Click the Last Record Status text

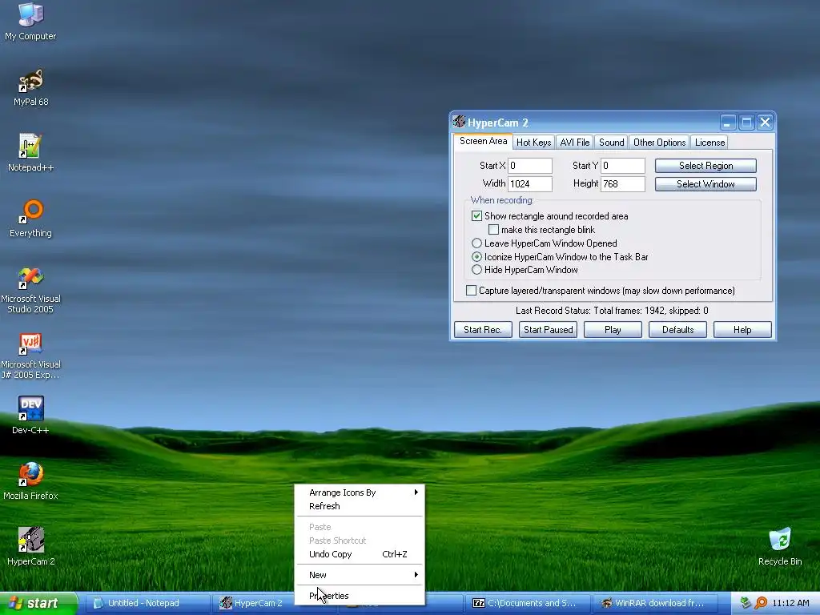(612, 311)
